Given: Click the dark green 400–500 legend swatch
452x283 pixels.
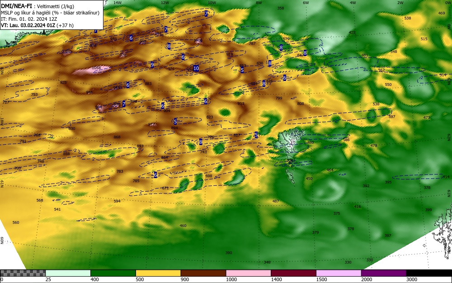Looking at the screenshot, I should (113, 273).
